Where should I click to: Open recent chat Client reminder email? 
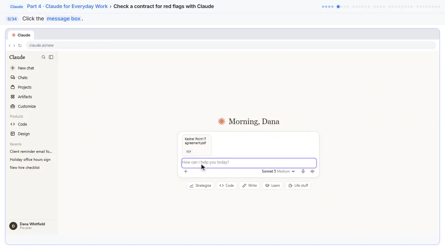click(31, 151)
